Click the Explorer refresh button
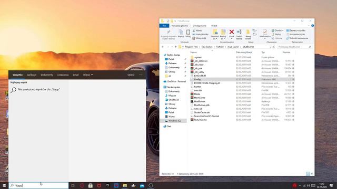337x189 pixels. (274, 47)
